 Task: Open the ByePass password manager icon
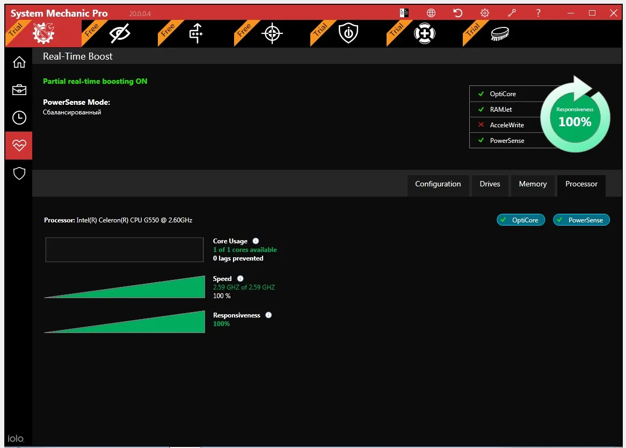(195, 33)
